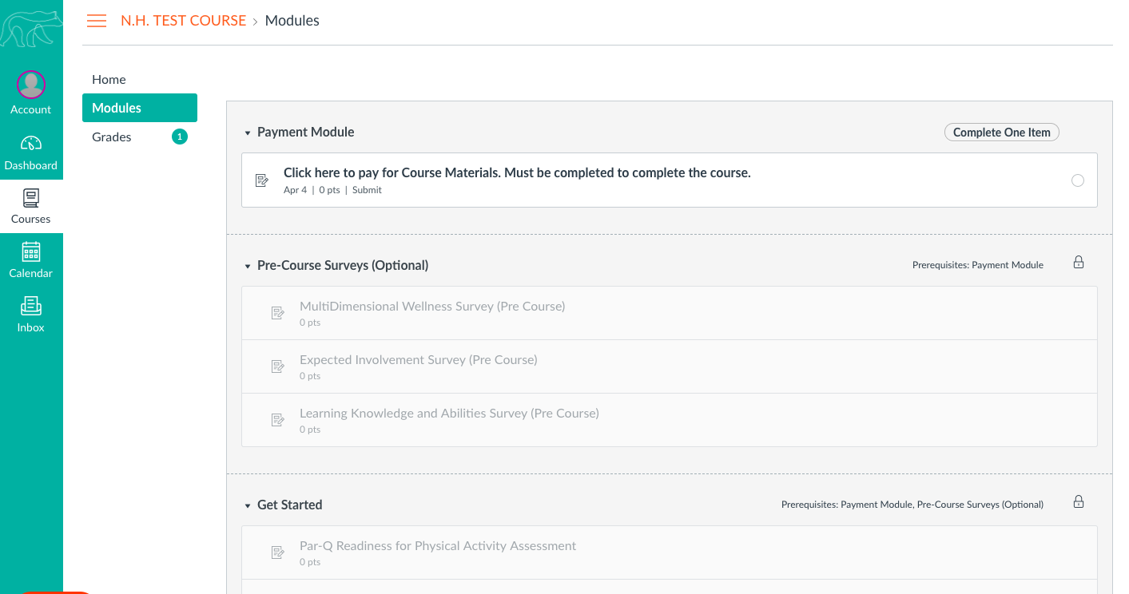Click quiz icon beside Par-Q Readiness Assessment

(278, 552)
